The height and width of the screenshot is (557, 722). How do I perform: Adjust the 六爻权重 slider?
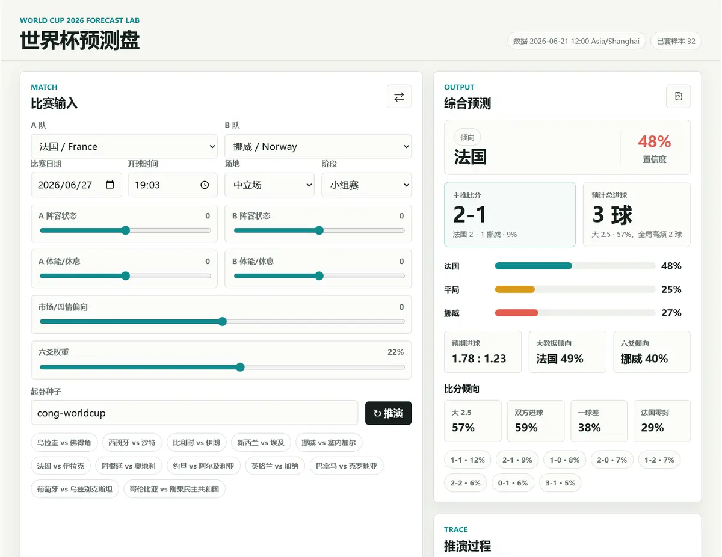(222, 368)
